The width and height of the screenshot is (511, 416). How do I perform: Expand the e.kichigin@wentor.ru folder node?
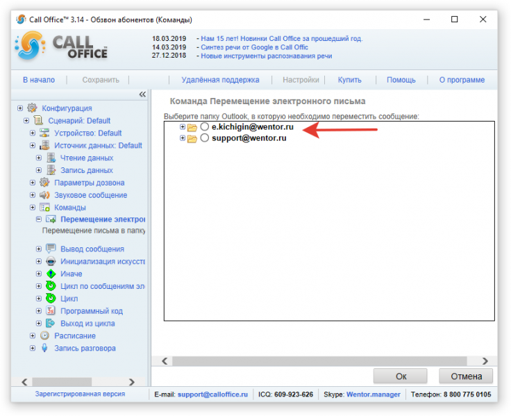(x=183, y=127)
